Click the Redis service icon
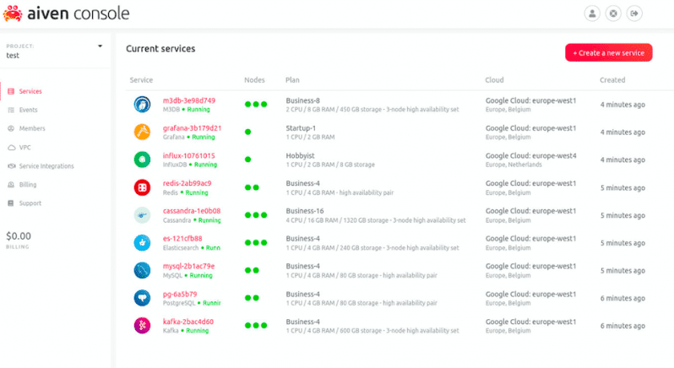Image resolution: width=674 pixels, height=368 pixels. click(x=142, y=187)
